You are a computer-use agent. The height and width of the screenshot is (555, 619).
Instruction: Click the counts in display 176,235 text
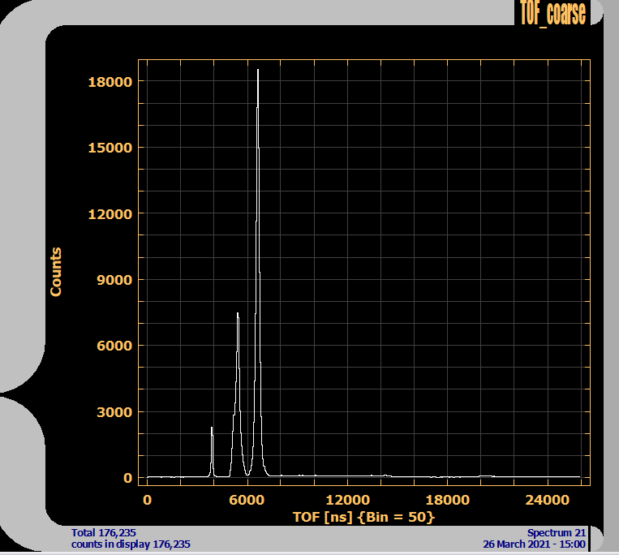click(x=131, y=544)
